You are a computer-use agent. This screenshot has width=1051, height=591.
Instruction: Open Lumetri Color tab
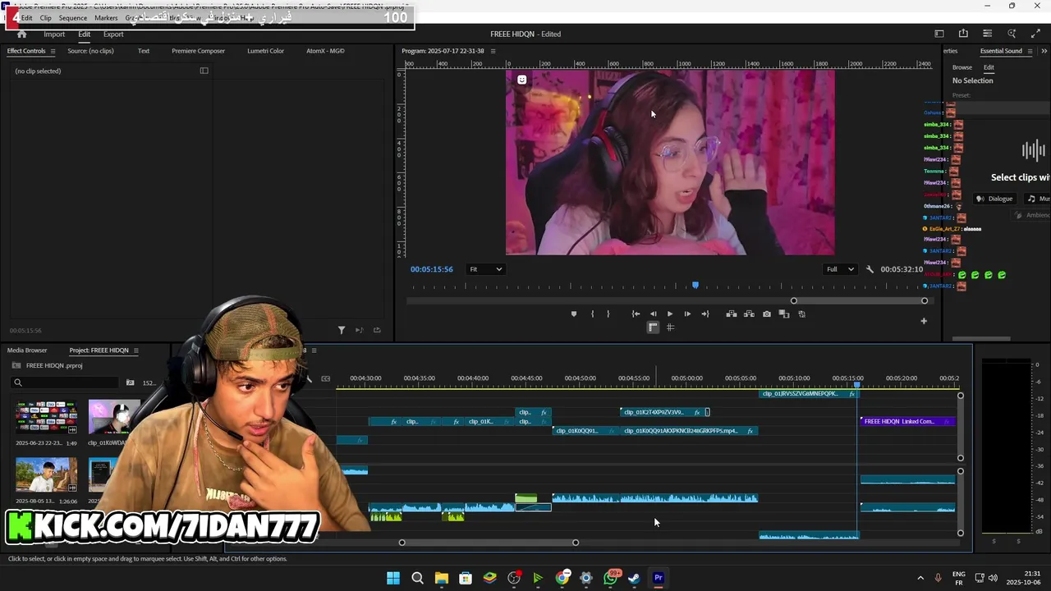tap(265, 51)
